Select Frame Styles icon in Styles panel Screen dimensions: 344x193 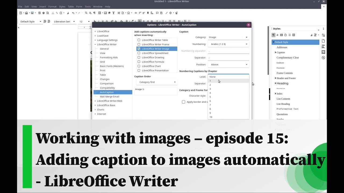click(x=281, y=35)
